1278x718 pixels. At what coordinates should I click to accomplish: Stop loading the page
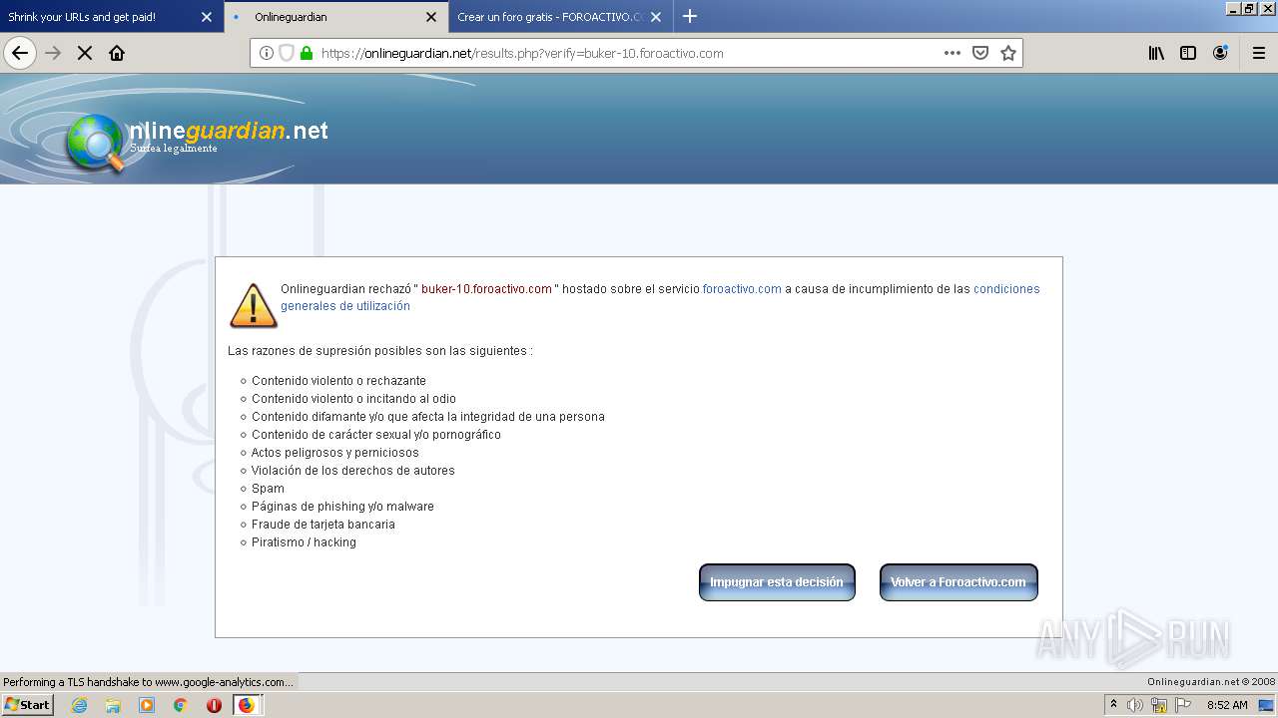click(85, 53)
